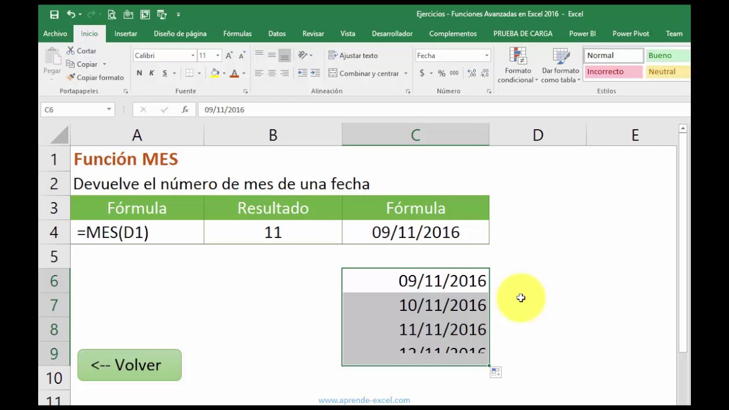Apply percent style to cells
Image resolution: width=729 pixels, height=410 pixels.
441,73
